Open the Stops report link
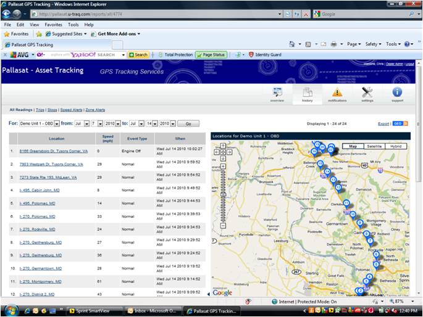The height and width of the screenshot is (317, 423). (x=52, y=110)
